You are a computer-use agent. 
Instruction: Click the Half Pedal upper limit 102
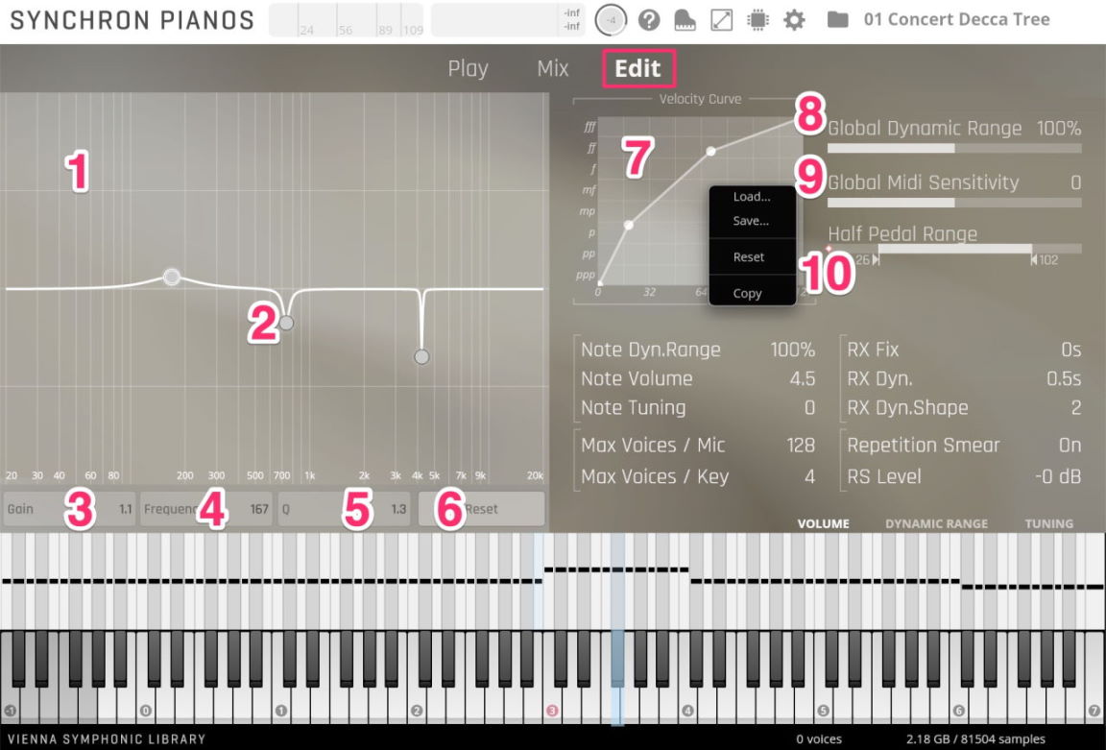1048,260
